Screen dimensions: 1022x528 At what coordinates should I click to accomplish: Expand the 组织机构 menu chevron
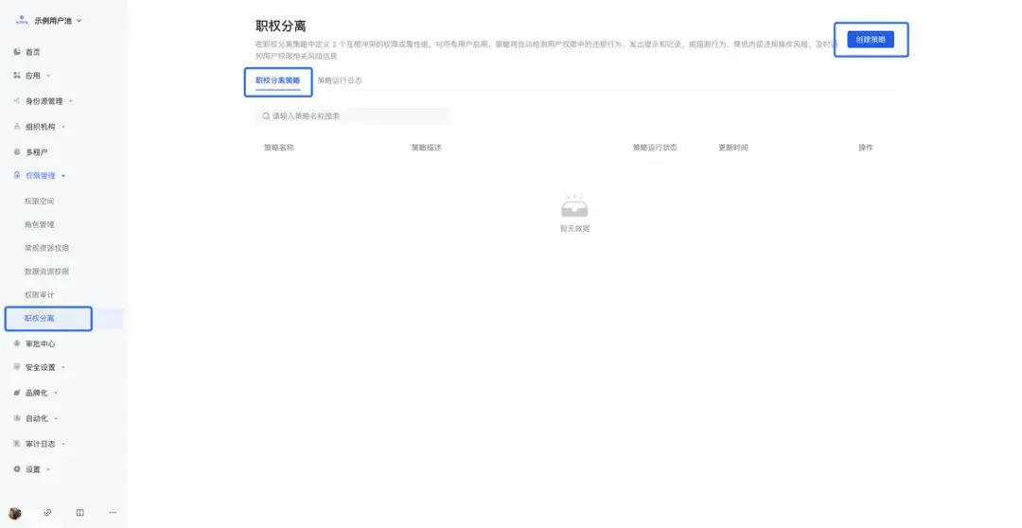[x=63, y=127]
